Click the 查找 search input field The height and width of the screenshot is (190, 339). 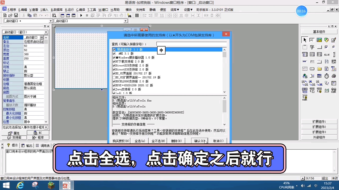pyautogui.click(x=191, y=44)
